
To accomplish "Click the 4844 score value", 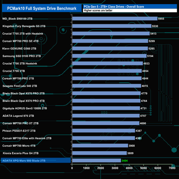I will [x=145, y=78].
